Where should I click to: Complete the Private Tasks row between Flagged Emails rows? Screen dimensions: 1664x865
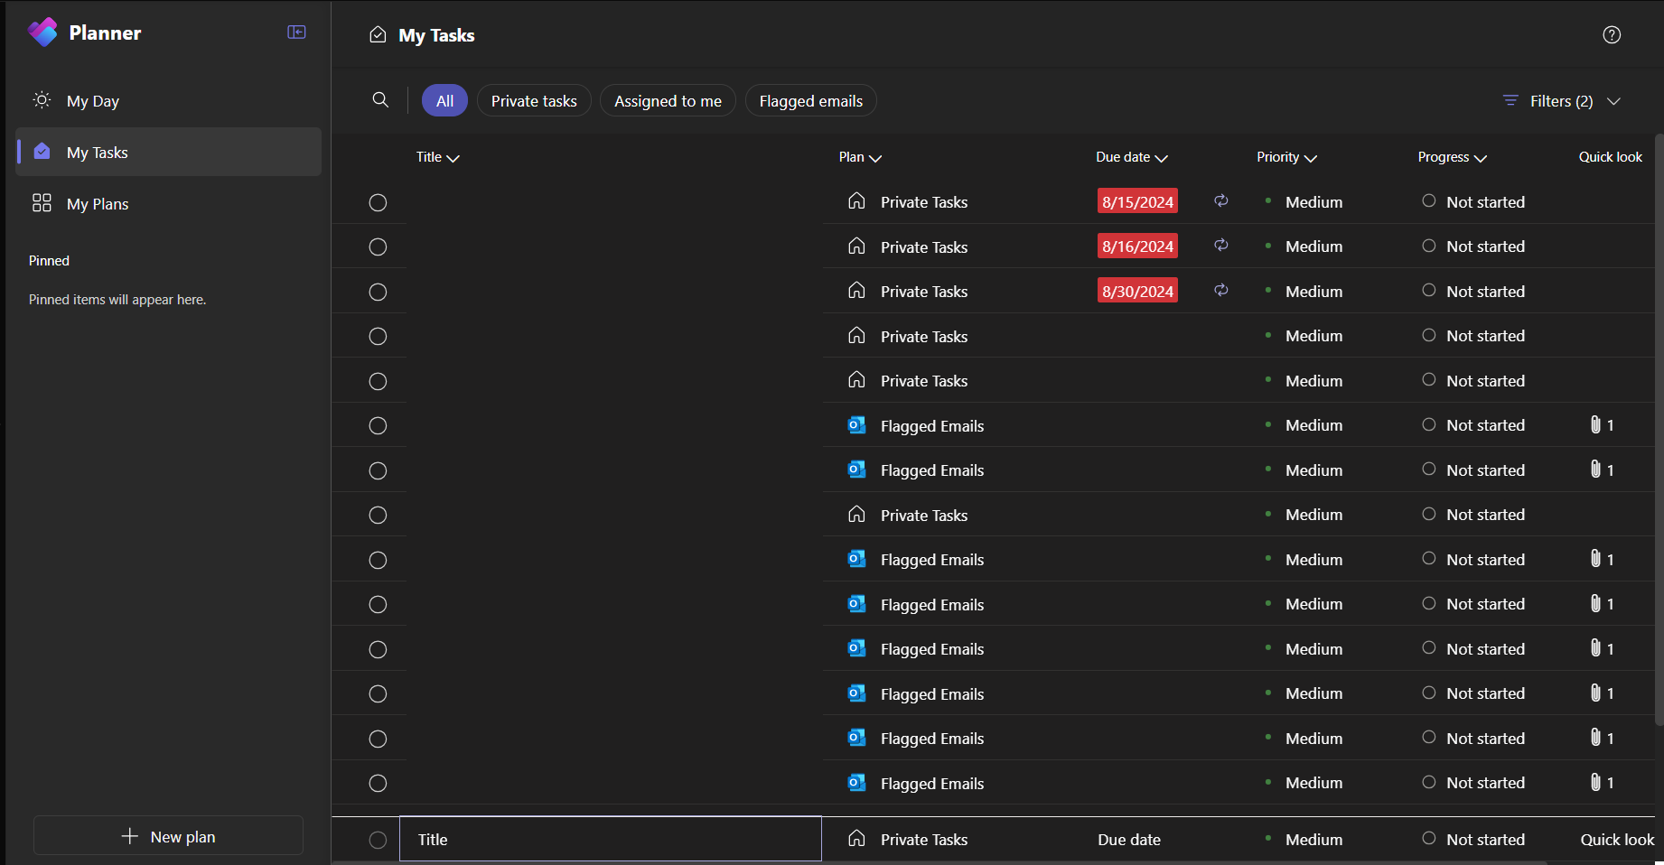(378, 516)
